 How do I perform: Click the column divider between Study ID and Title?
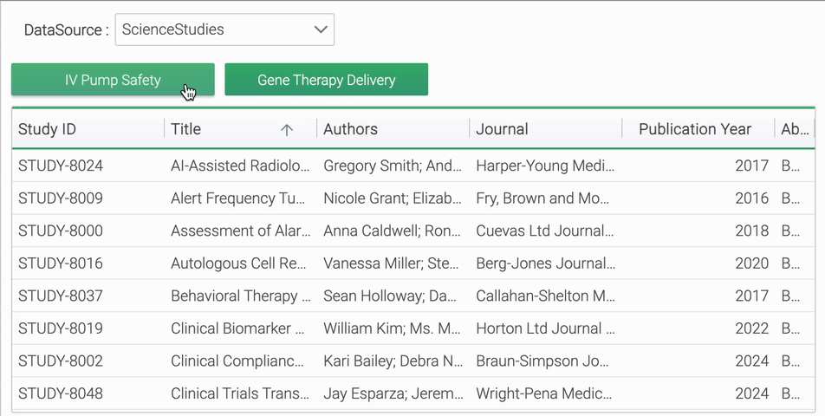click(165, 129)
